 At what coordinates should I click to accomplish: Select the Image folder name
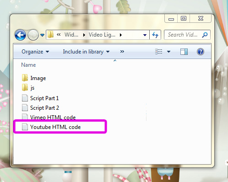(x=38, y=78)
